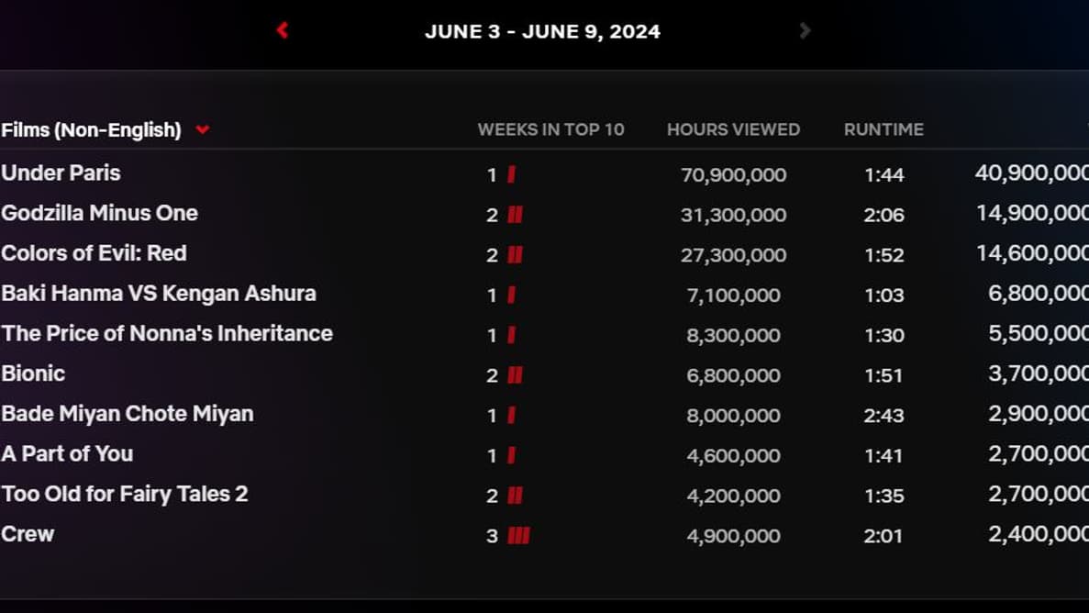Click the Weeks in Top 10 column header
The image size is (1089, 613).
(x=550, y=130)
